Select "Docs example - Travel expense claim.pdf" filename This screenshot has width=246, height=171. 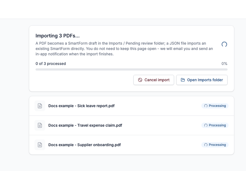(x=85, y=125)
